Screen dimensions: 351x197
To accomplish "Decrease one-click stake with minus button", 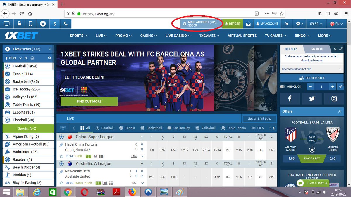I will tap(310, 86).
